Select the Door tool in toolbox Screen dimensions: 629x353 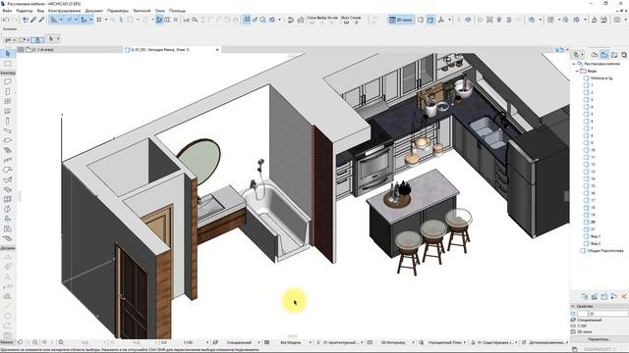(x=8, y=91)
